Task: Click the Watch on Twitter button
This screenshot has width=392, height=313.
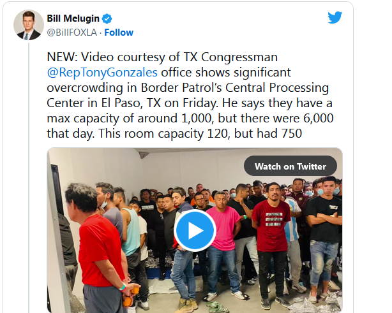Action: tap(290, 166)
